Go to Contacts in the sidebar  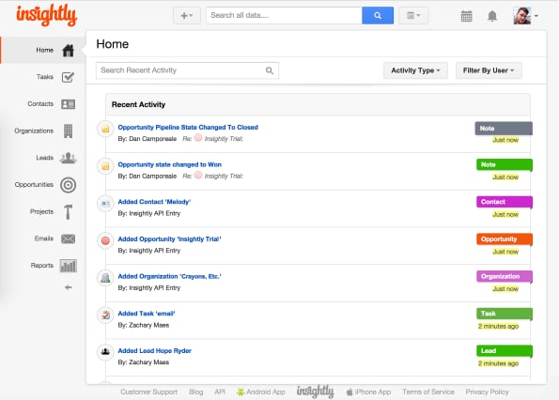pos(40,104)
